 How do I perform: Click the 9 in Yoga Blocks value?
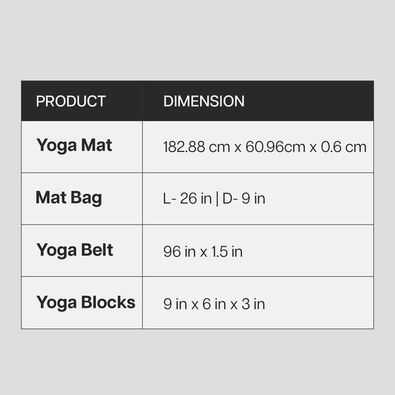(174, 304)
